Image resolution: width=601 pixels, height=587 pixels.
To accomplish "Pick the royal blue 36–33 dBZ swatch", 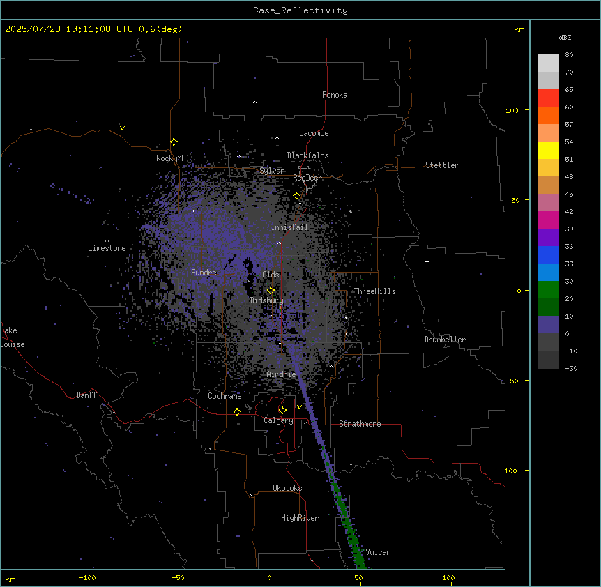I will click(x=548, y=254).
